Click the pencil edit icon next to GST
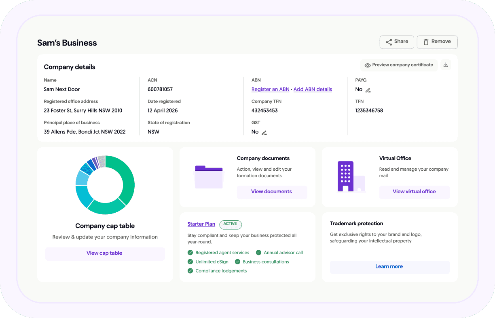 tap(264, 132)
